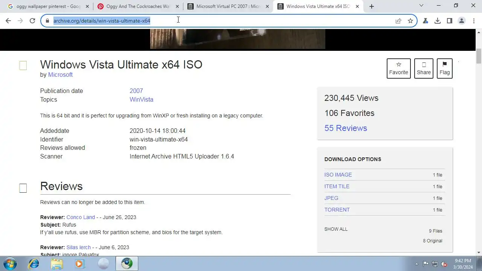The height and width of the screenshot is (271, 482).
Task: Show all download files
Action: coord(336,229)
